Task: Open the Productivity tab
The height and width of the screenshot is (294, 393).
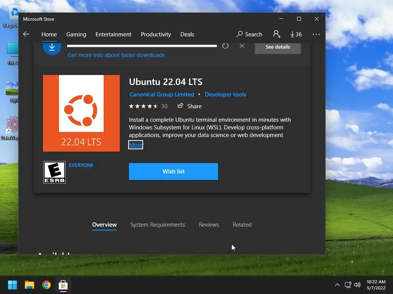Action: (x=156, y=34)
